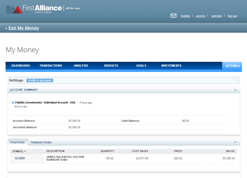Click the activity link

[x=200, y=16]
